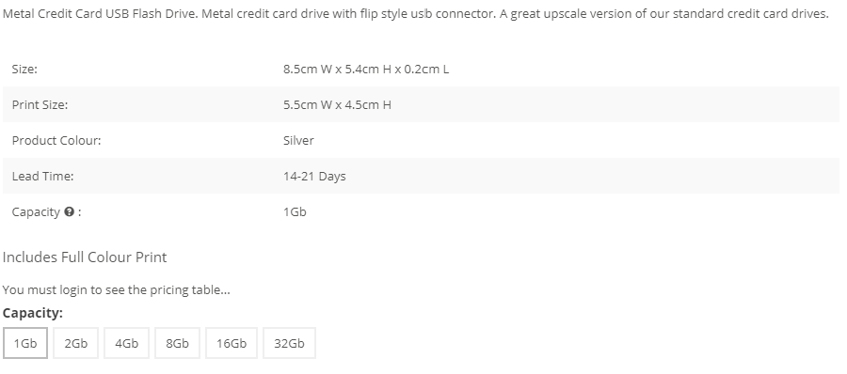Click the login pricing table message

click(116, 289)
